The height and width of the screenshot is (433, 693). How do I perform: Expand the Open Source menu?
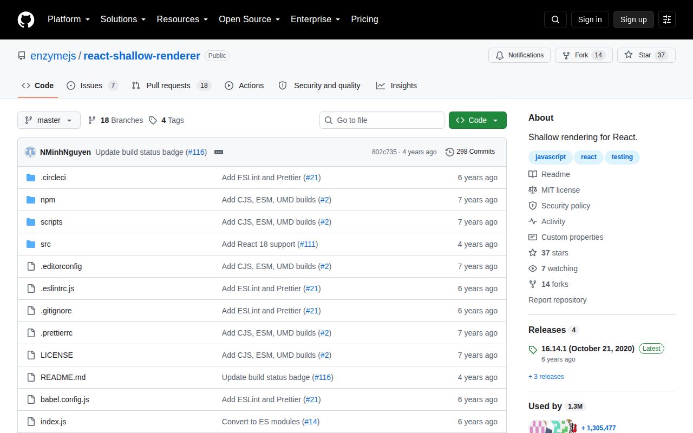click(x=249, y=19)
